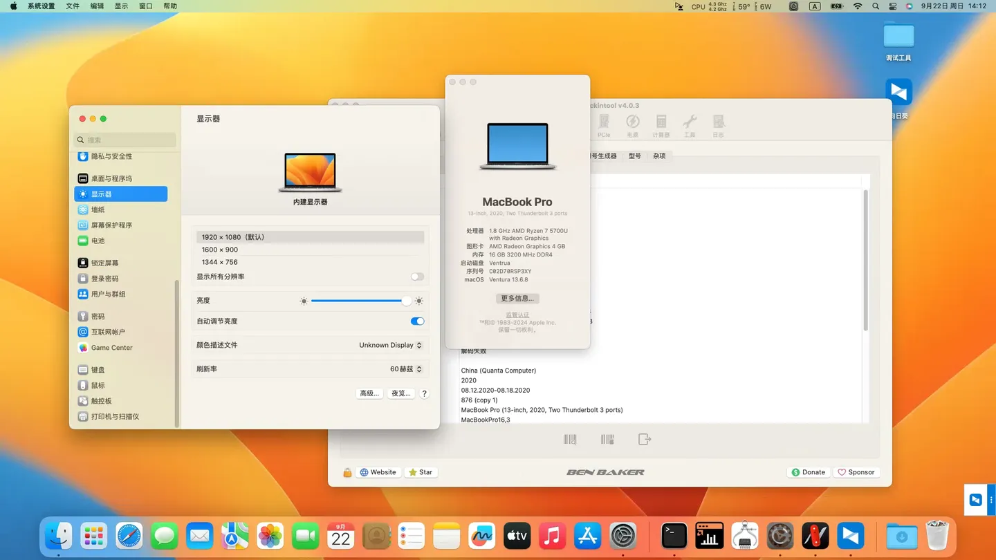Select the 工具 wrench icon in Hackintool
Image resolution: width=996 pixels, height=560 pixels.
(689, 126)
